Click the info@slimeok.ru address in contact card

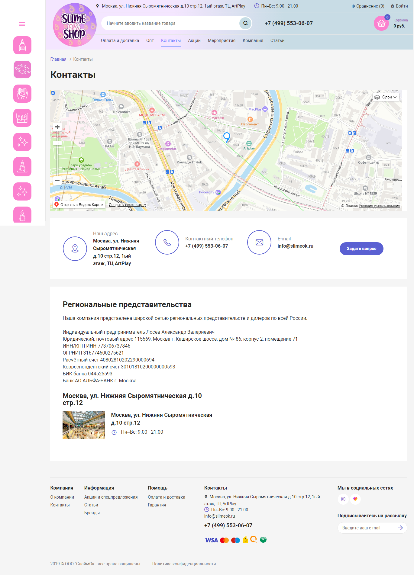pyautogui.click(x=295, y=246)
